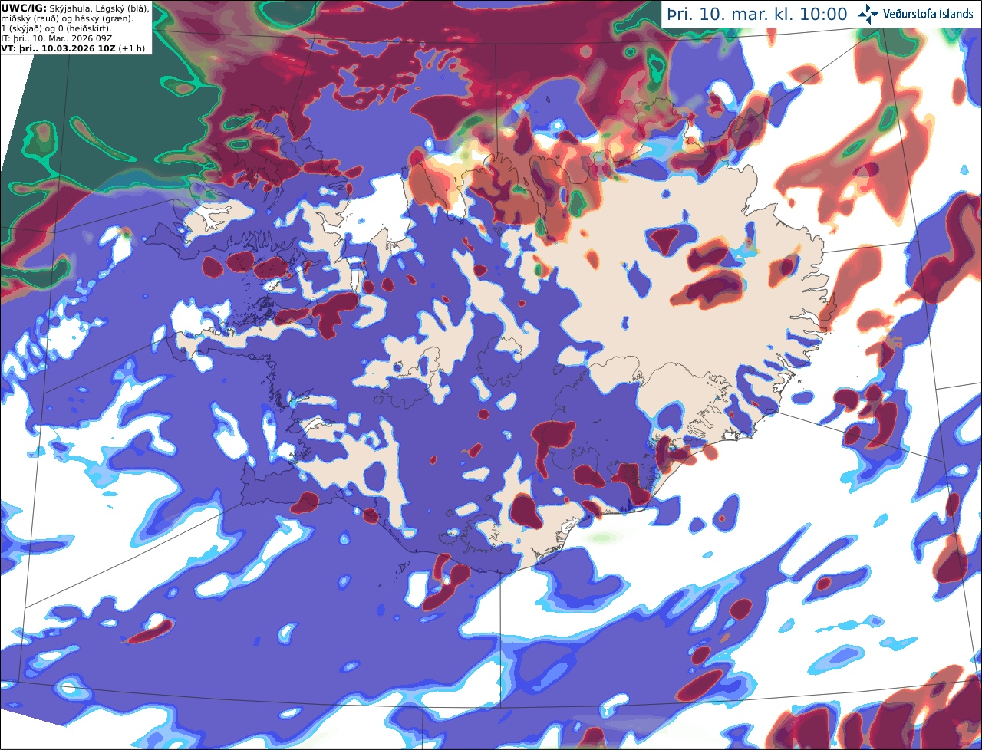Screen dimensions: 982x750
Task: Click the date label 'Þri. 10. mar. kl. 10:00'
Action: pos(757,15)
